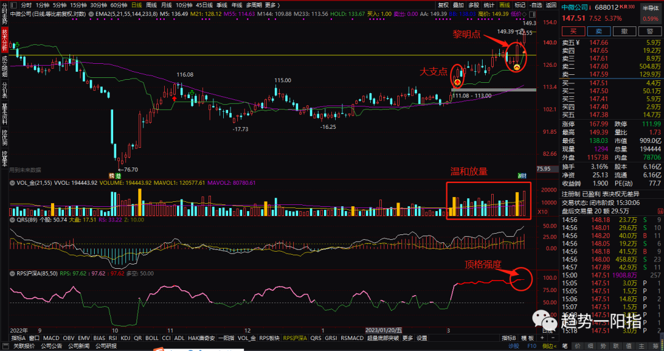Viewport: 664px width, 351px height.
Task: Select the 指标A indicator group
Action: (x=18, y=338)
